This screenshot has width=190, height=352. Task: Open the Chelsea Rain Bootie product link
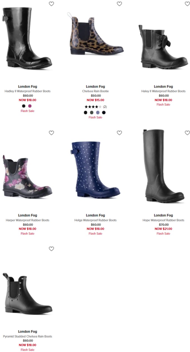96,91
